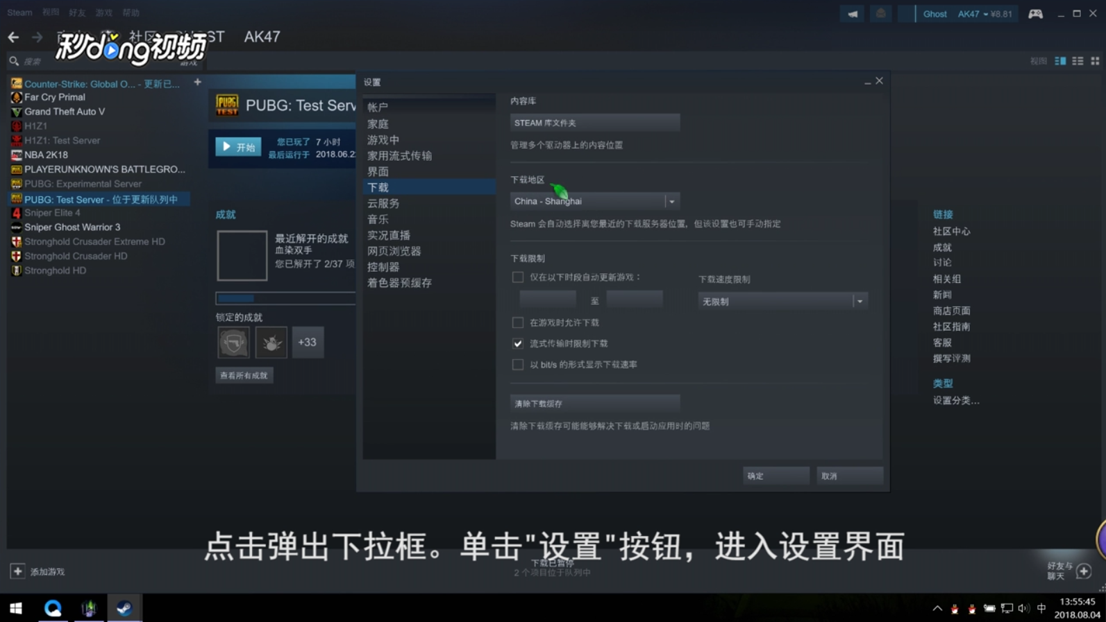Select Sniper Ghost Warrior 3 in library
Viewport: 1106px width, 622px height.
[x=72, y=227]
